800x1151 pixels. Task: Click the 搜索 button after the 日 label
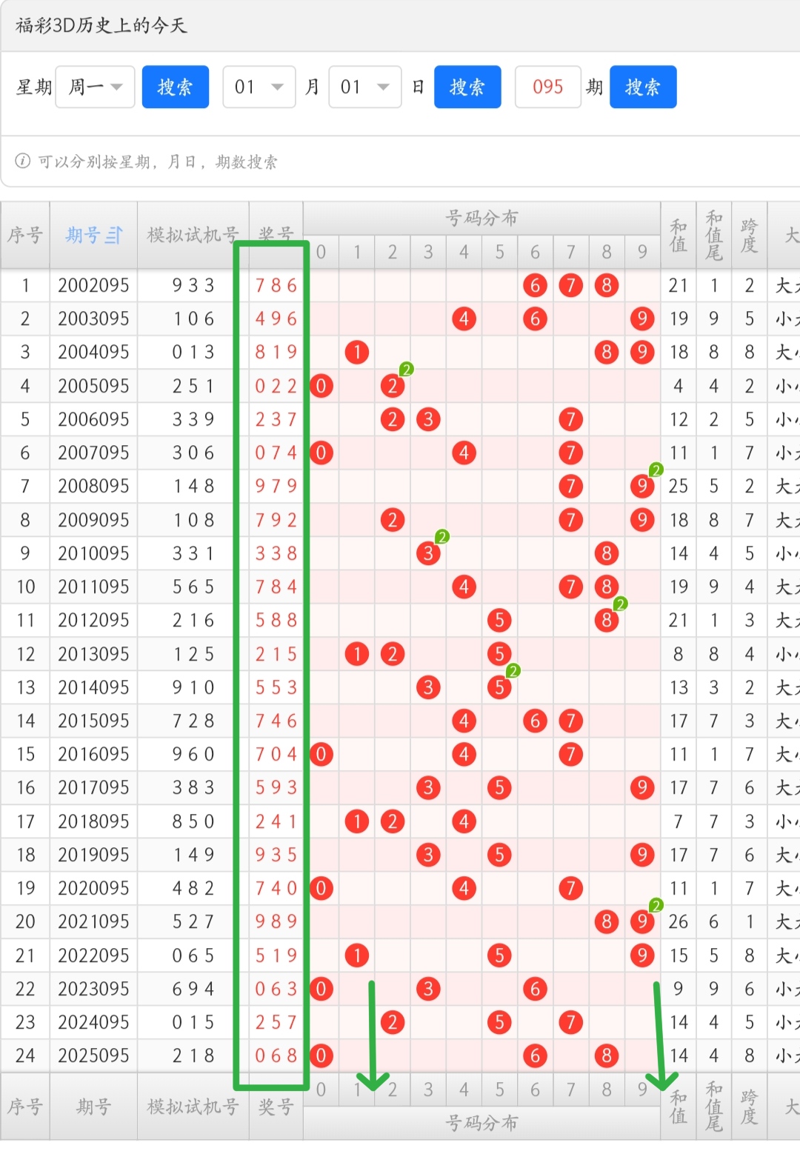(467, 87)
